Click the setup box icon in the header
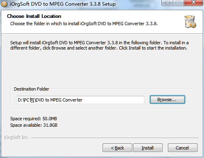The image size is (204, 158). click(x=190, y=22)
